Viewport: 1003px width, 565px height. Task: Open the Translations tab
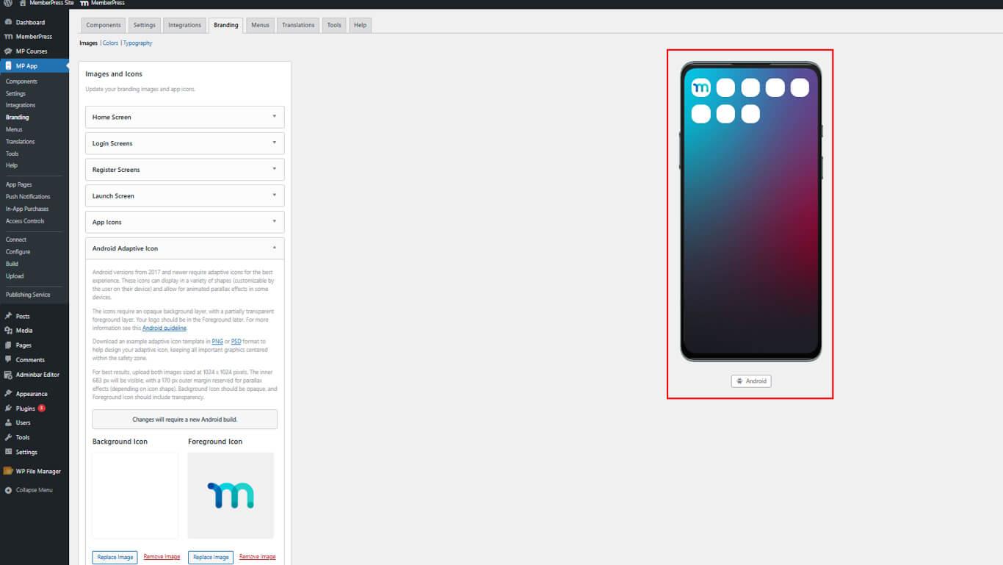(x=298, y=25)
